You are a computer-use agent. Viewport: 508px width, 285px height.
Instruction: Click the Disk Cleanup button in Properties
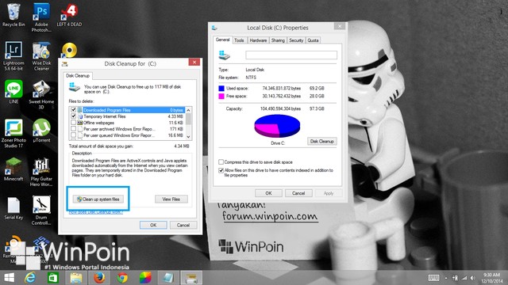321,141
